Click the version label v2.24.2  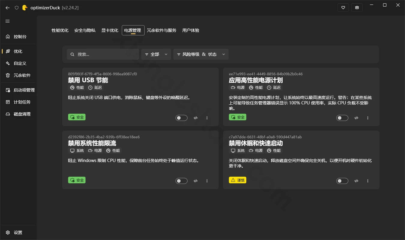(70, 8)
